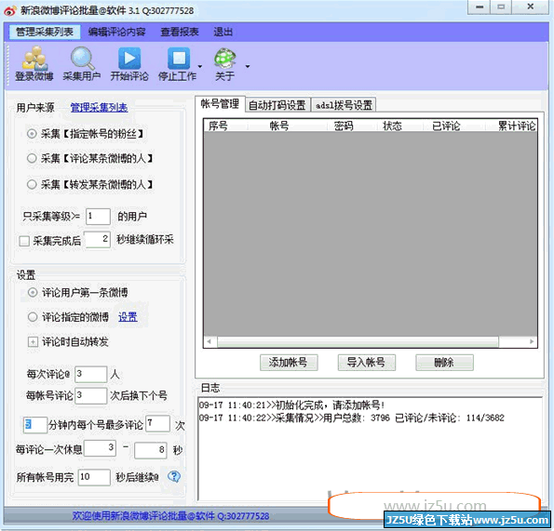
Task: Toggle the 采集完成后 loop checkbox
Action: point(24,241)
